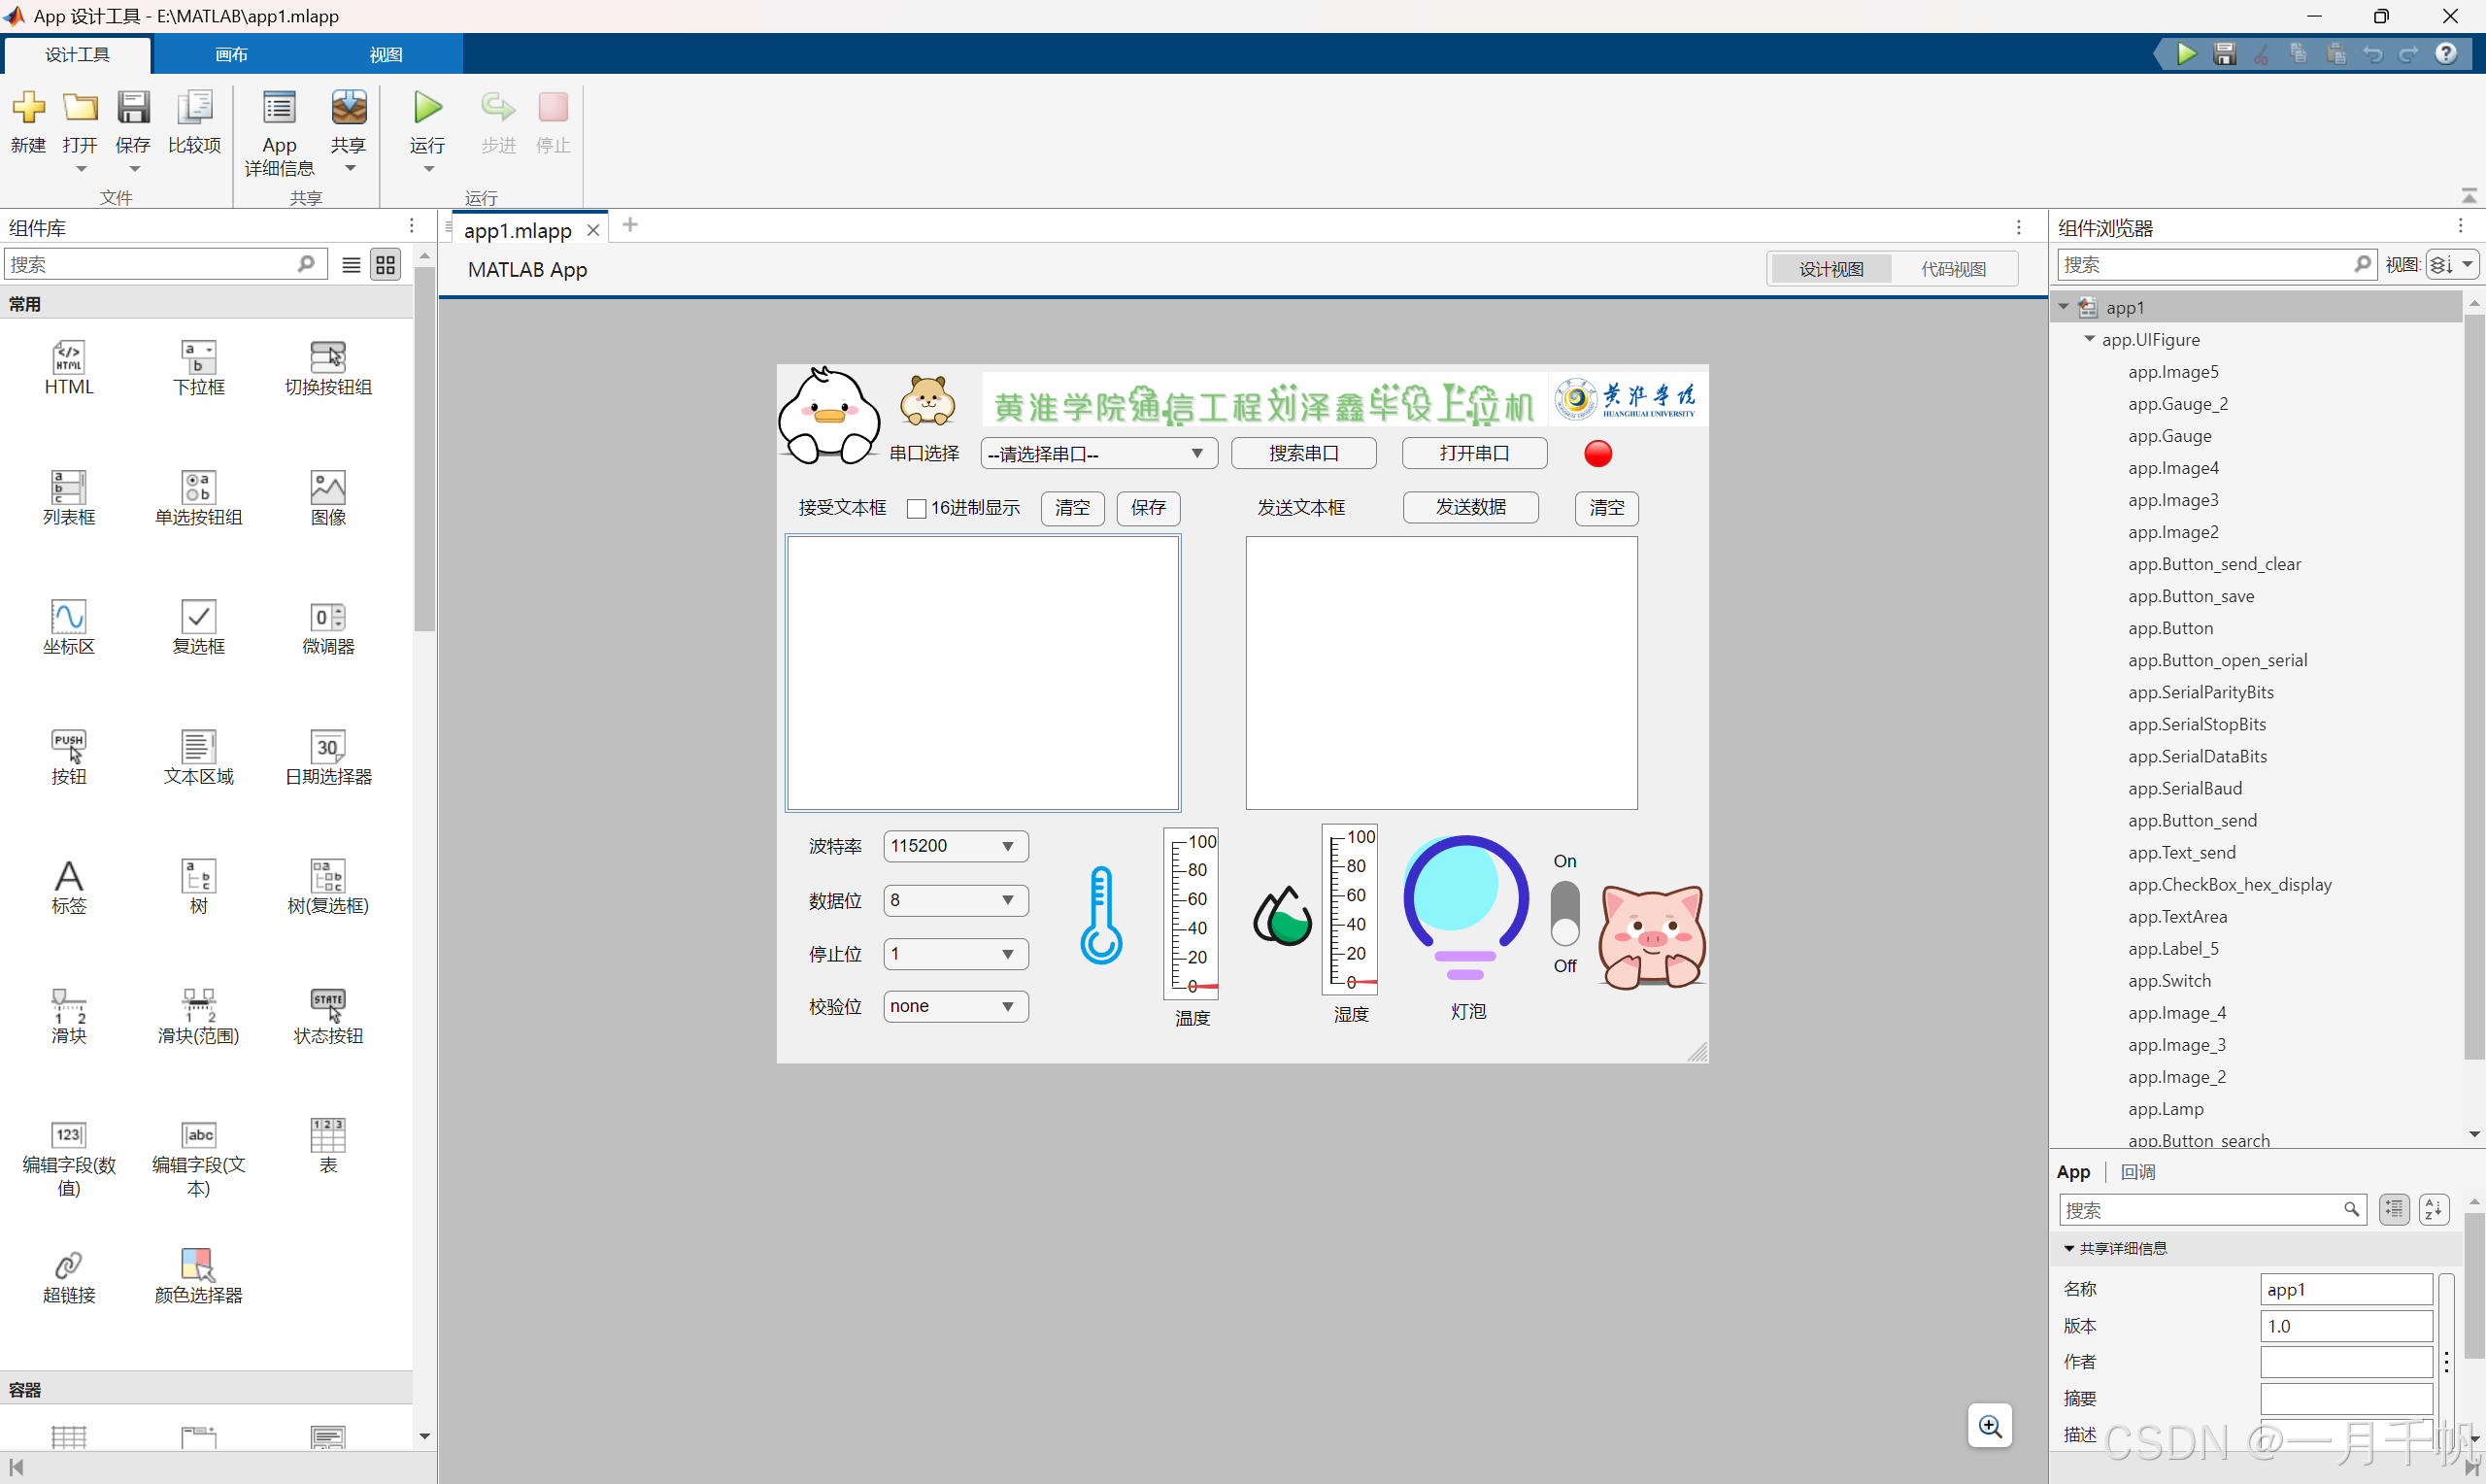
Task: Click the 温度 linear gauge
Action: [x=1191, y=913]
